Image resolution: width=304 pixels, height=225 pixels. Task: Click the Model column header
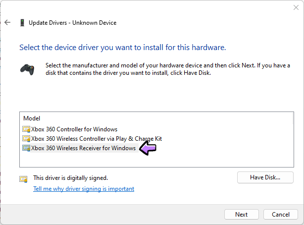(32, 118)
